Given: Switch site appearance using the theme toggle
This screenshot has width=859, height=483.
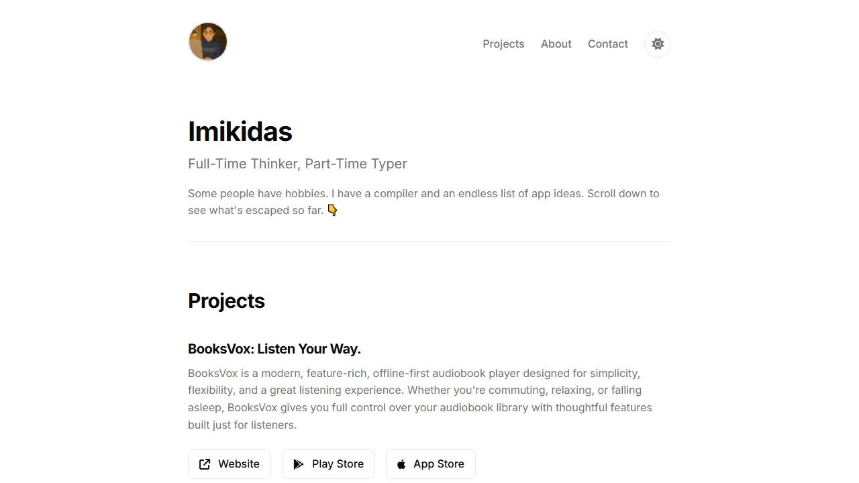Looking at the screenshot, I should click(x=658, y=44).
